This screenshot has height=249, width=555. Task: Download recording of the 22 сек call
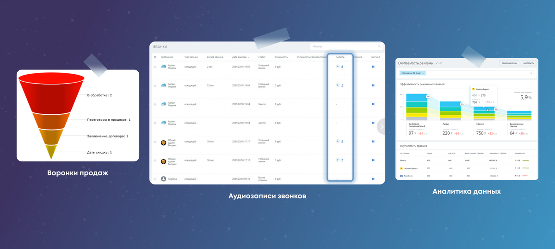[x=342, y=85]
